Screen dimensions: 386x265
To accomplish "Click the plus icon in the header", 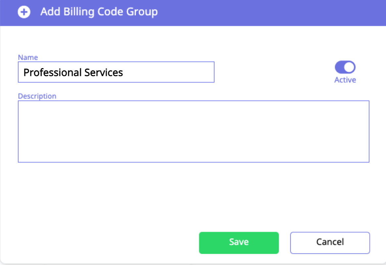I will click(24, 12).
